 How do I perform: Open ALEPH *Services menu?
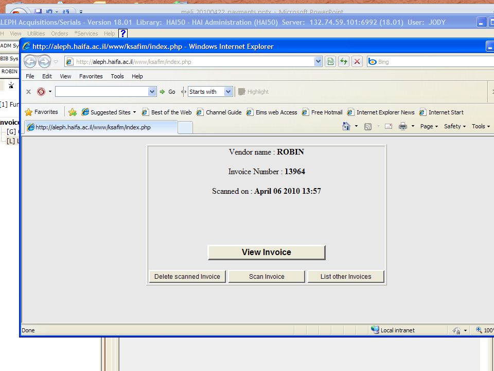(x=86, y=33)
